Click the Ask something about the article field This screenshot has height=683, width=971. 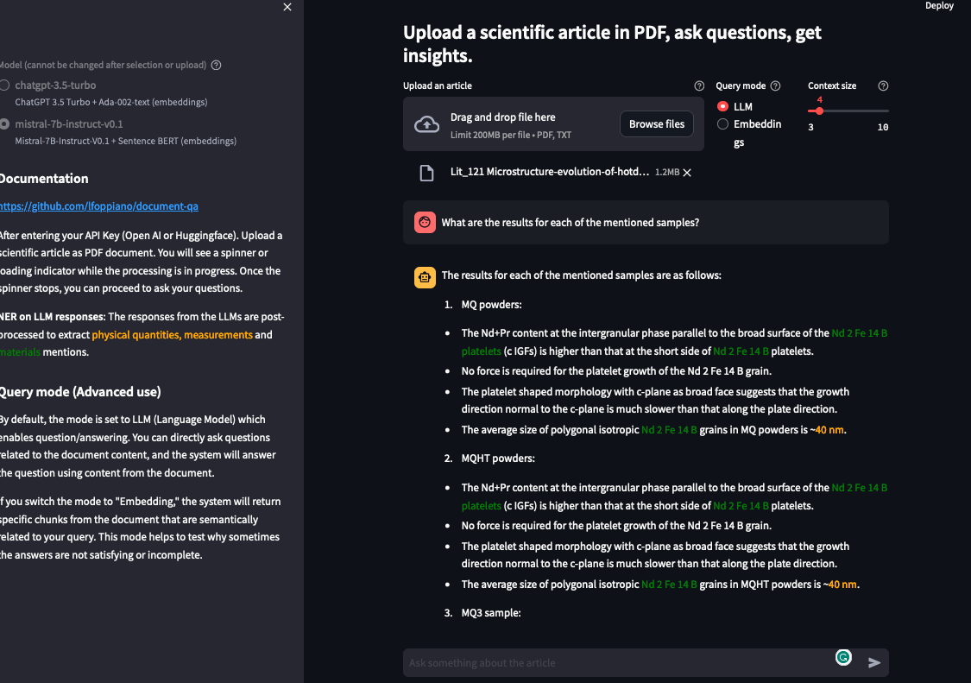604,662
